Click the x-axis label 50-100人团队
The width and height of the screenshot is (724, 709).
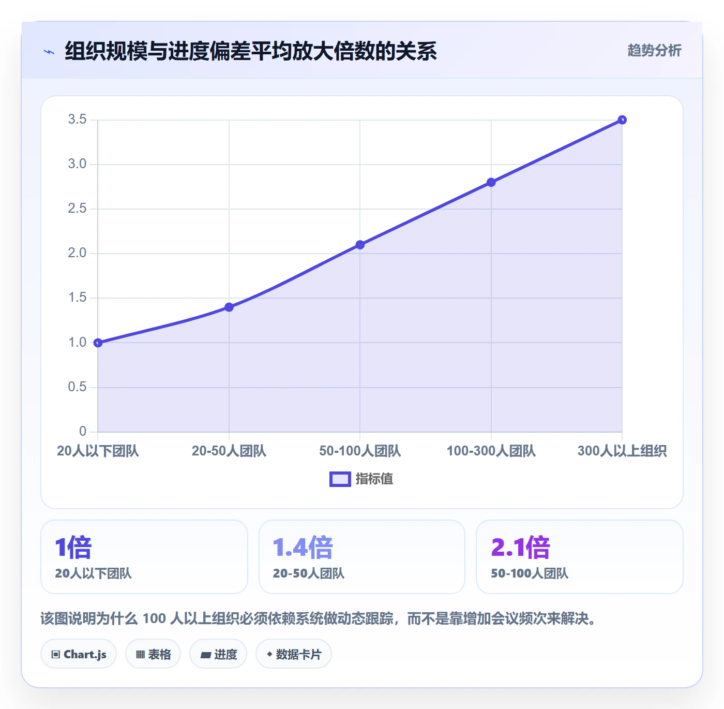pyautogui.click(x=360, y=451)
